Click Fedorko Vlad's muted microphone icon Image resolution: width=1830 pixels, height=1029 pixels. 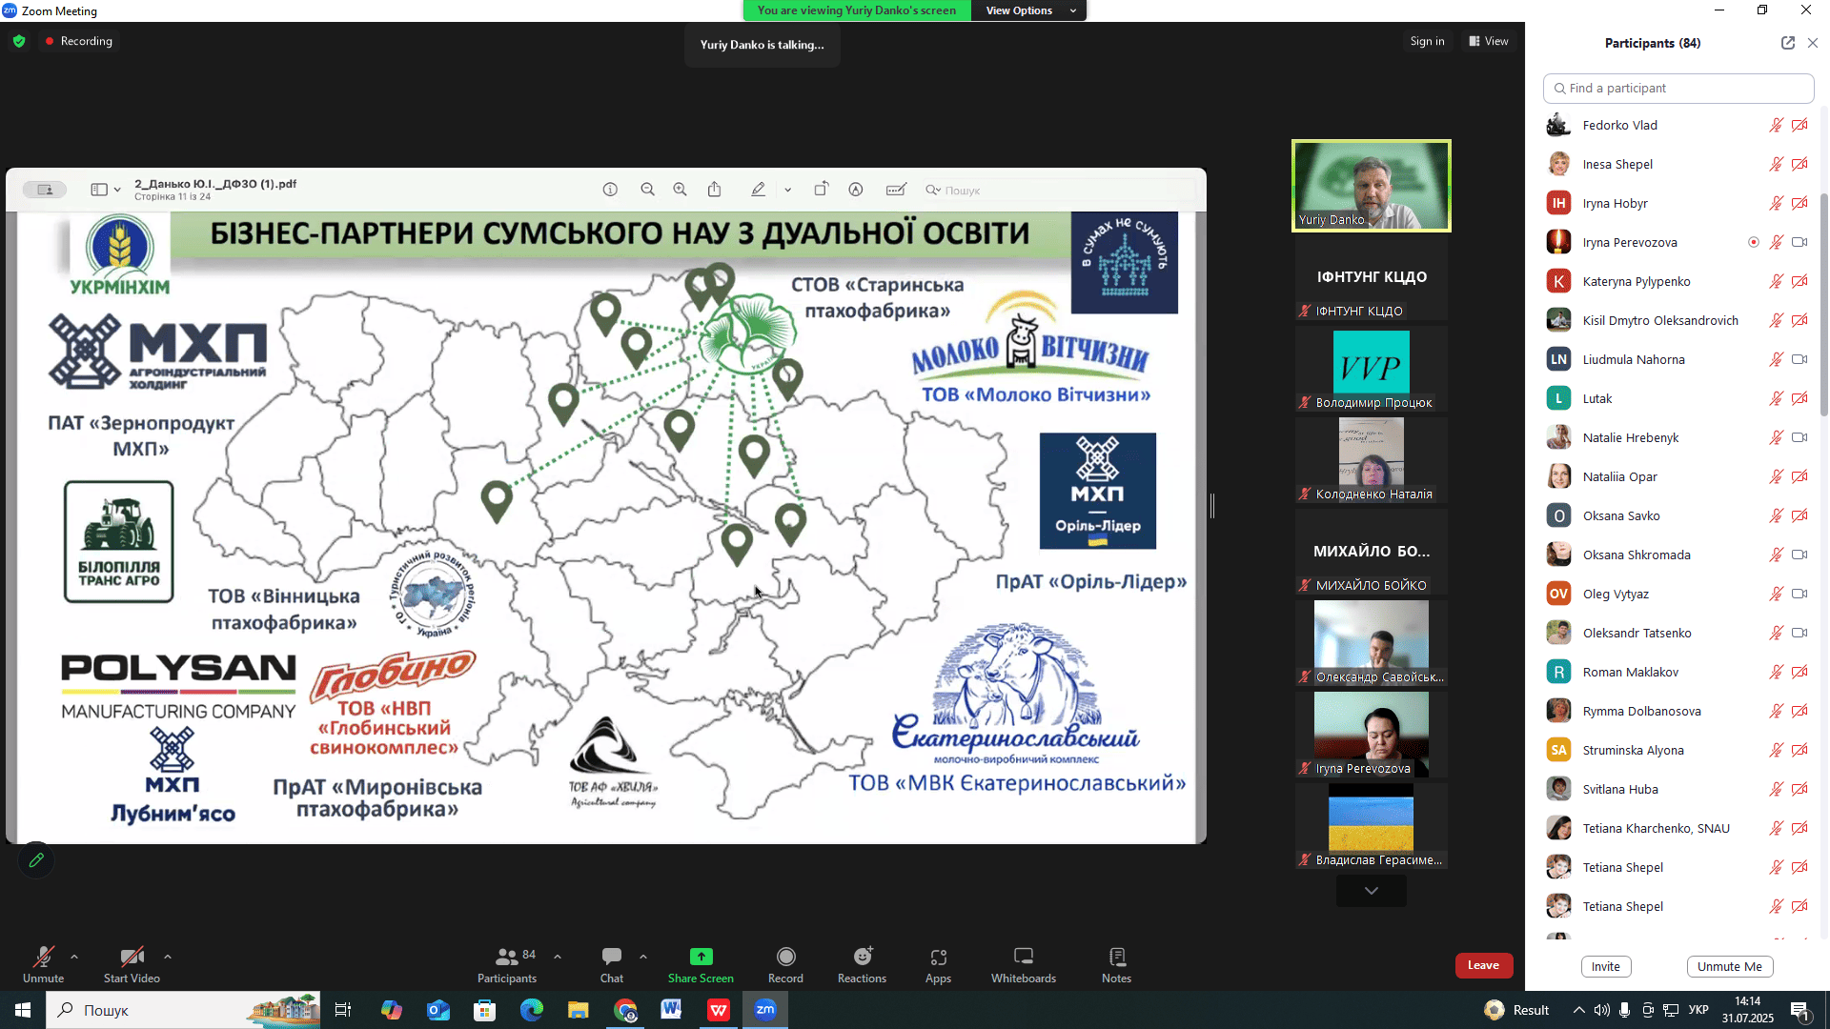click(x=1776, y=125)
